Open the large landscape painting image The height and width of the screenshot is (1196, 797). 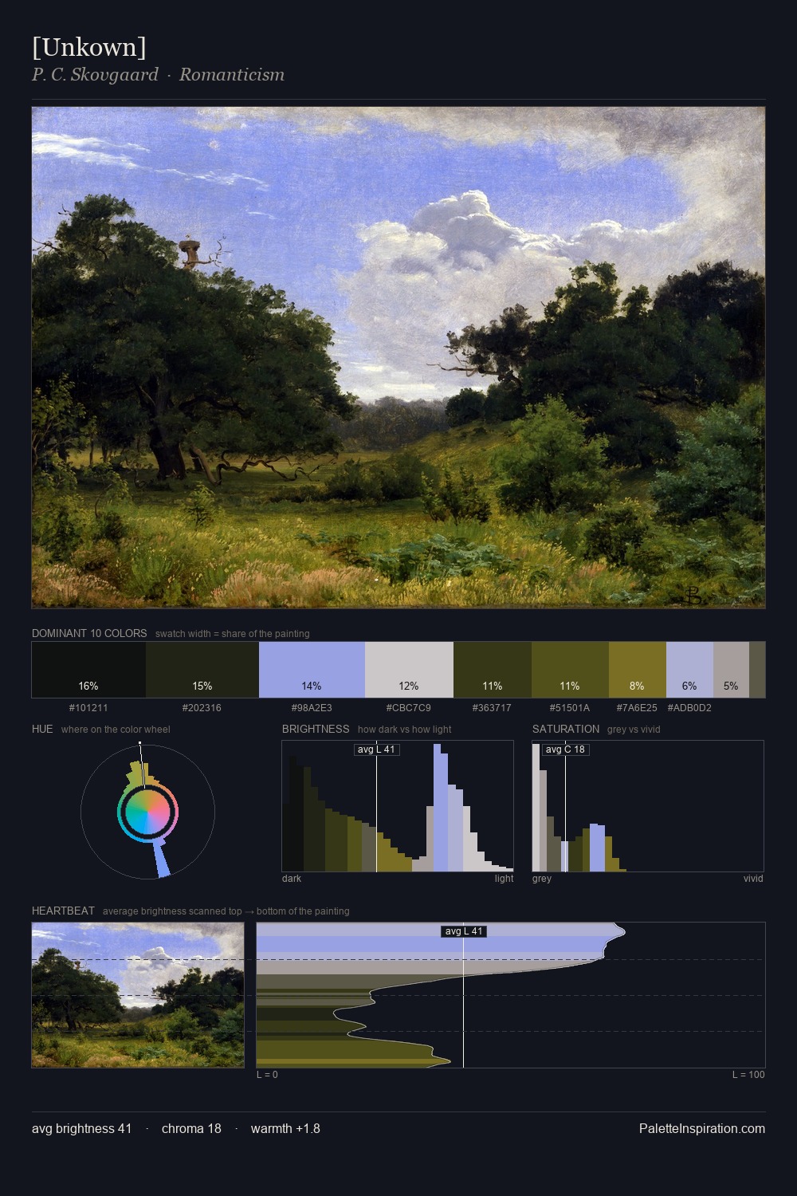[398, 358]
